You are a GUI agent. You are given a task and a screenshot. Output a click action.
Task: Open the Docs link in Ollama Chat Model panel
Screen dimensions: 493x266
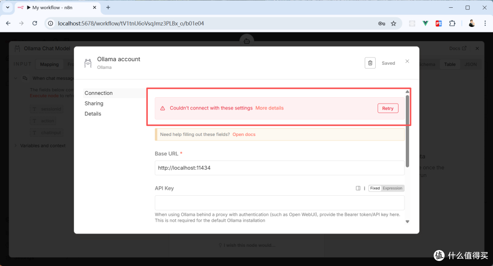point(458,48)
